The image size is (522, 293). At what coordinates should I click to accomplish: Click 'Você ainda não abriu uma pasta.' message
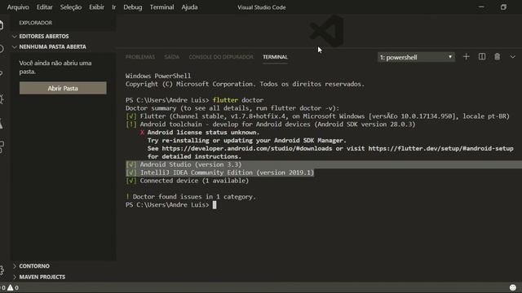pos(55,67)
